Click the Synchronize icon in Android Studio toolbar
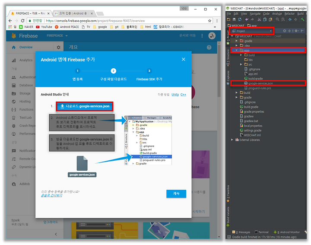Screen dimensions: 311x245 coord(240,19)
